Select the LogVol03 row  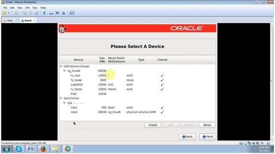(137, 85)
